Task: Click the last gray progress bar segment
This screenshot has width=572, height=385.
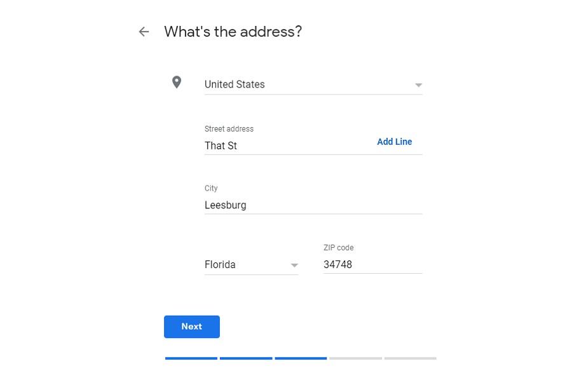Action: pos(410,358)
